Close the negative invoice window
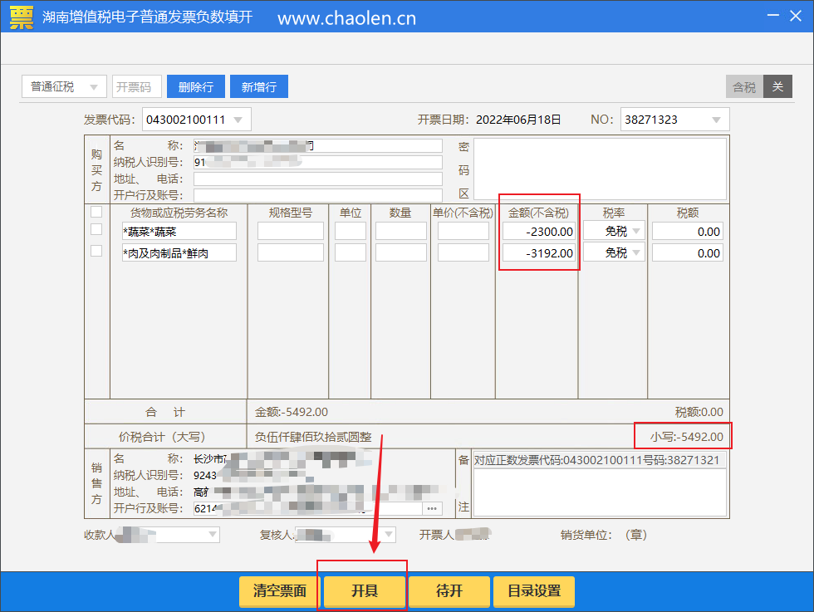Image resolution: width=814 pixels, height=612 pixels. coord(796,16)
